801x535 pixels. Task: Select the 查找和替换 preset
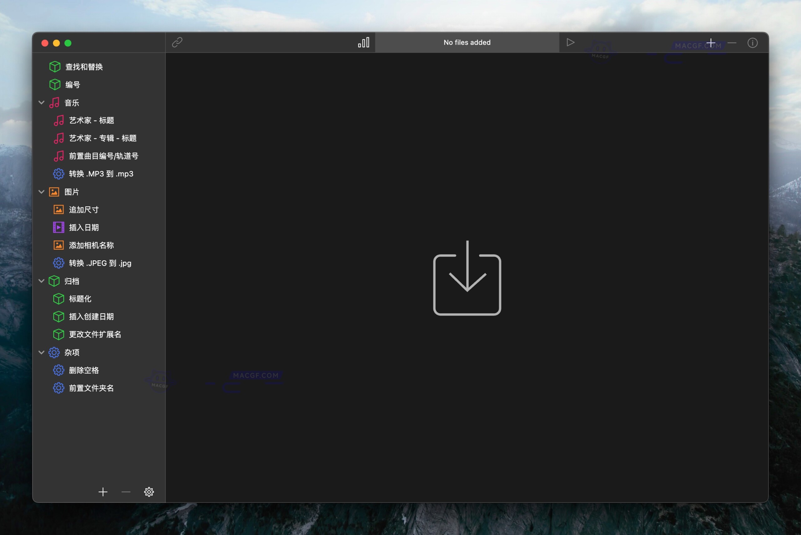84,67
